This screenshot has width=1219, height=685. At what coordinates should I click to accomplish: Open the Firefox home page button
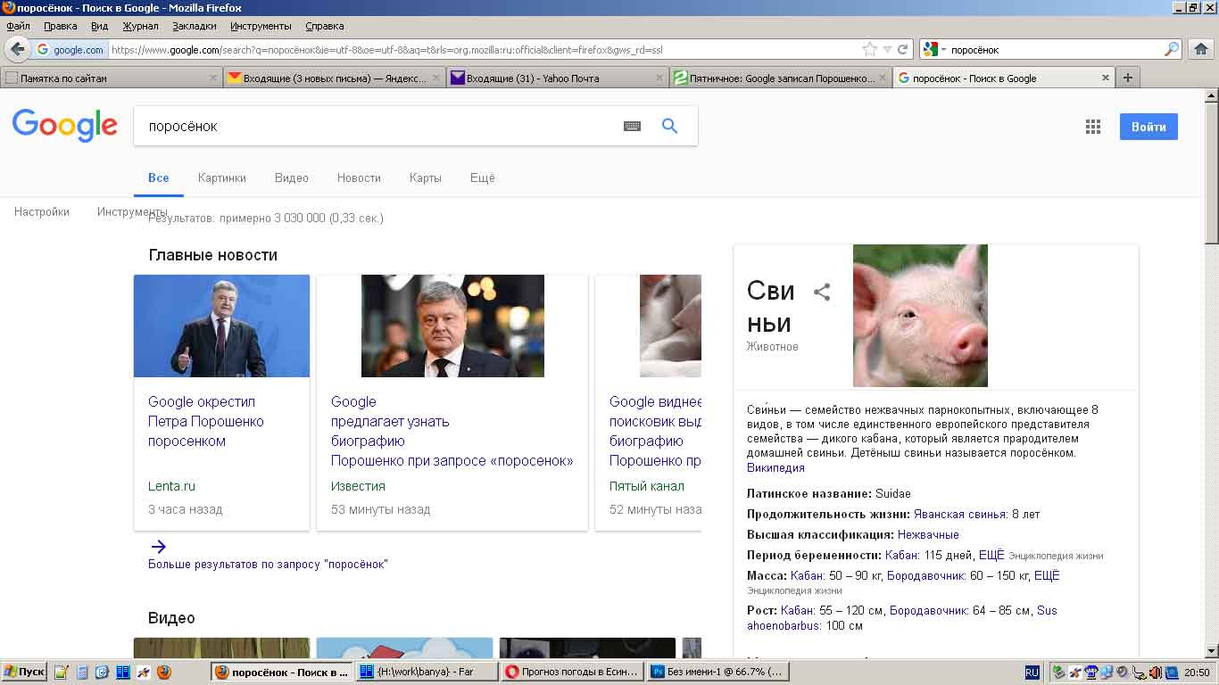tap(1201, 50)
